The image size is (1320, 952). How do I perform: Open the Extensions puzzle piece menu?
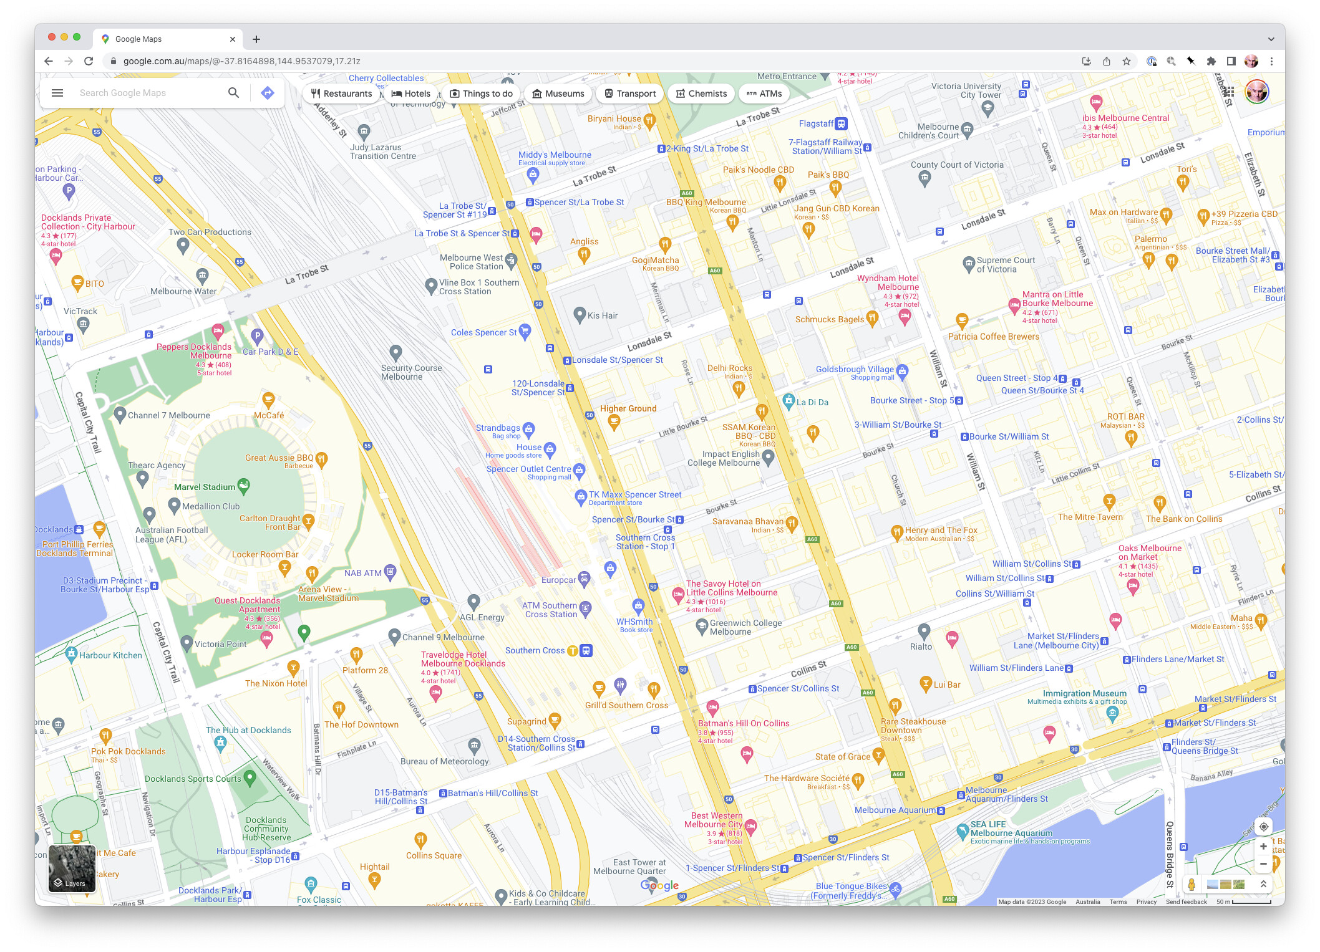(x=1211, y=61)
